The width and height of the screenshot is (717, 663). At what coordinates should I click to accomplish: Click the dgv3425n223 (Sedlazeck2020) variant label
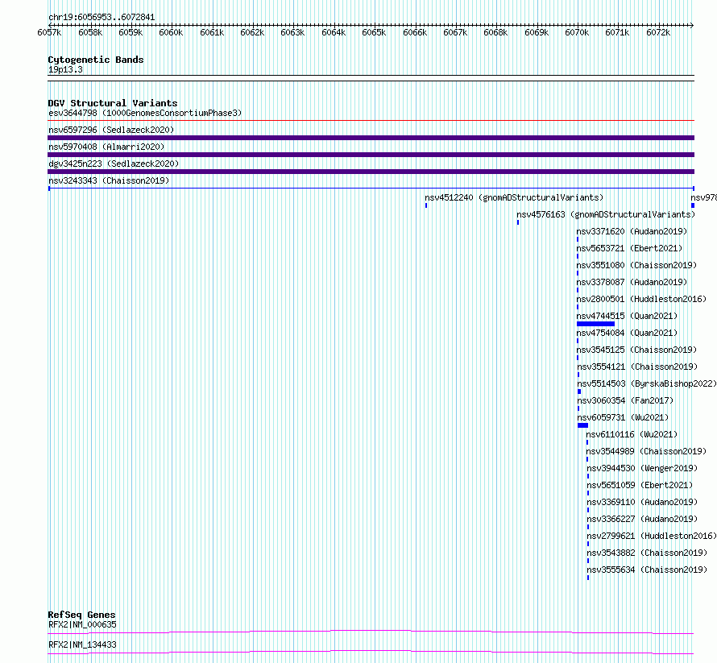(114, 164)
